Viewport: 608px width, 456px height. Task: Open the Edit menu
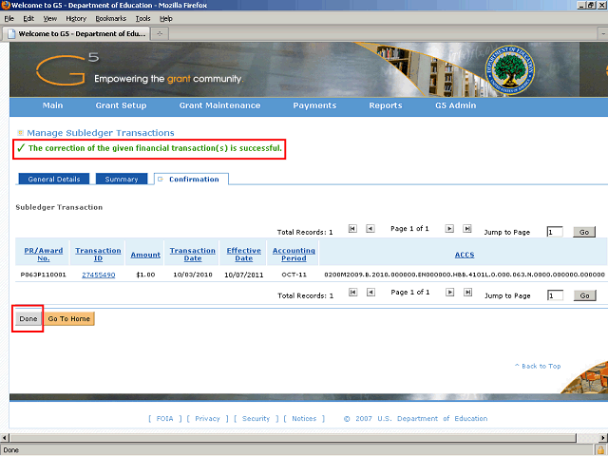pyautogui.click(x=28, y=19)
